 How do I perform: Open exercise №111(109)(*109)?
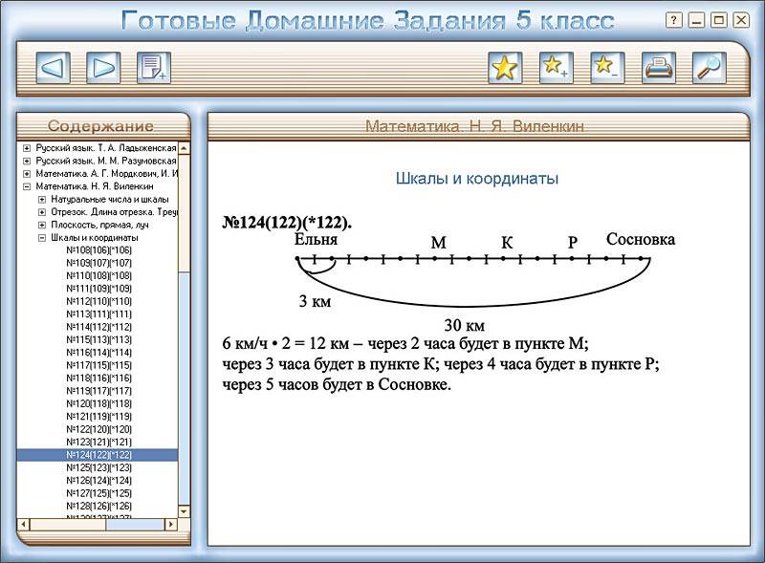(x=99, y=289)
